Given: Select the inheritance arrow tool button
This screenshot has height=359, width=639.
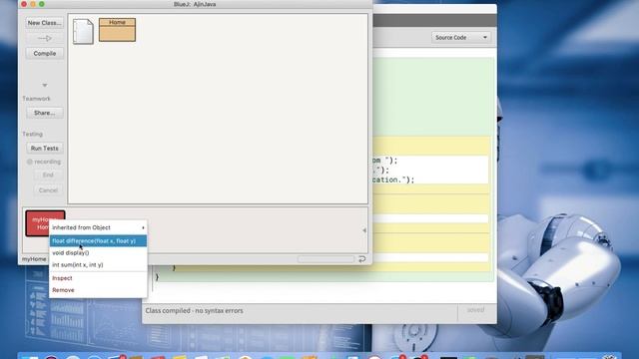Looking at the screenshot, I should [44, 38].
